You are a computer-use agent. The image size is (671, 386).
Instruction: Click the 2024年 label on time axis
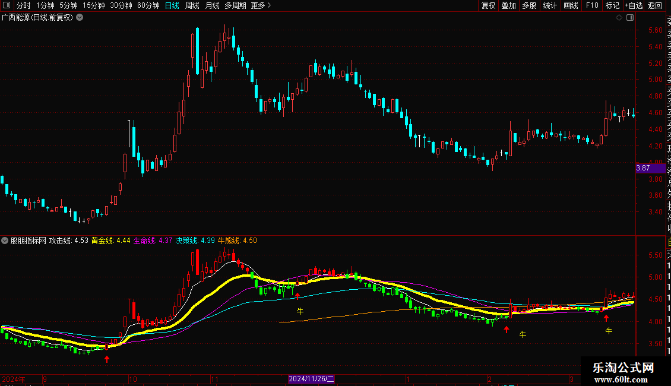[14, 379]
